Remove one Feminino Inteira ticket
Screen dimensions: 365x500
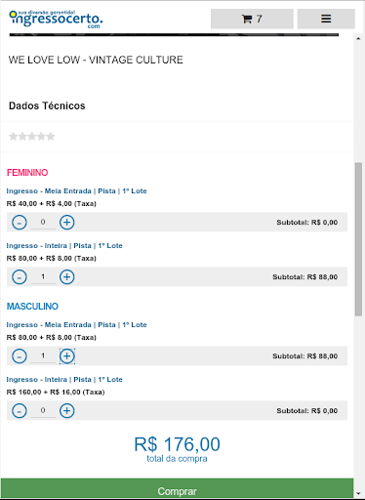click(x=20, y=277)
